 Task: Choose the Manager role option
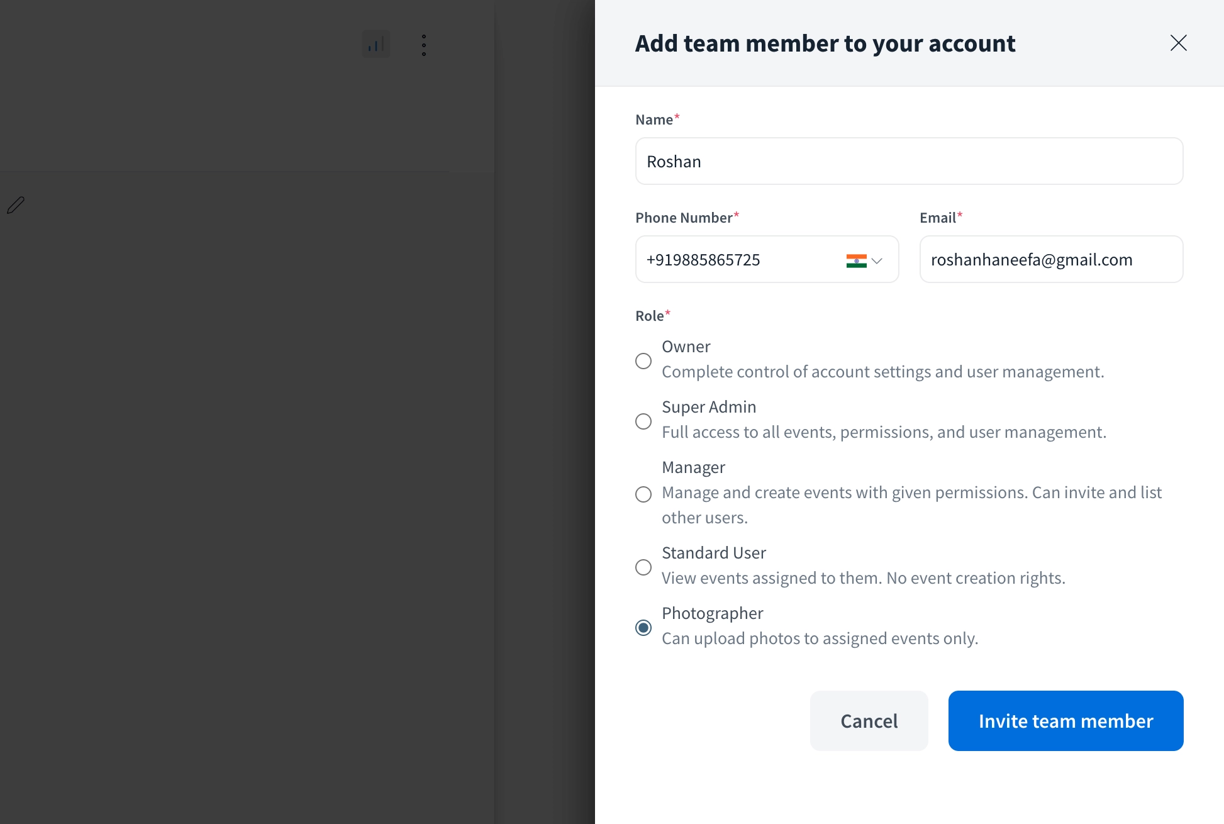(x=643, y=494)
